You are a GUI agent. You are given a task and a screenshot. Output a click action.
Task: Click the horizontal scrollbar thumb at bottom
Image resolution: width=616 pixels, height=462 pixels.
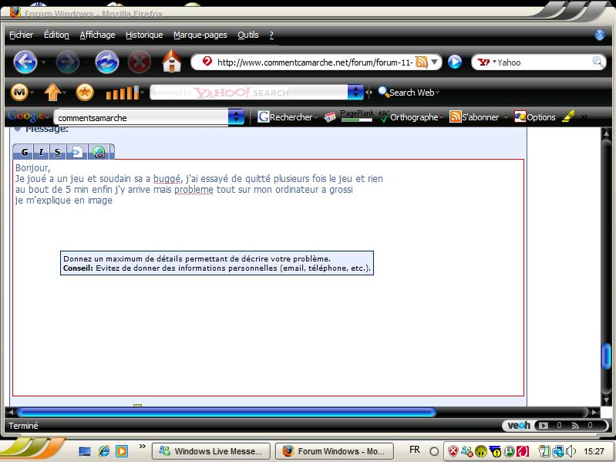pos(225,412)
